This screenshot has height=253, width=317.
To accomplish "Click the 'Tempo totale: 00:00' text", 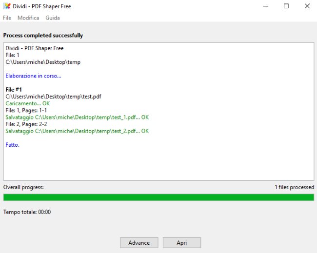I will pos(27,212).
